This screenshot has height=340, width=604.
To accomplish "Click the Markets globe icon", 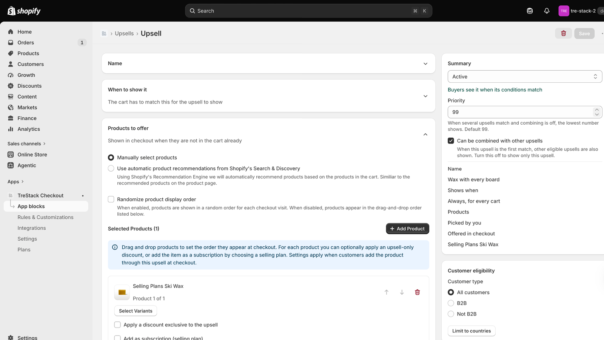I will 11,107.
